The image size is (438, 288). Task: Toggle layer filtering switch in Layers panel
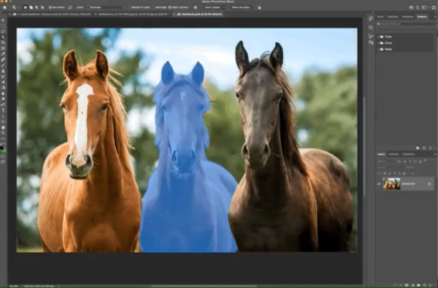point(425,161)
